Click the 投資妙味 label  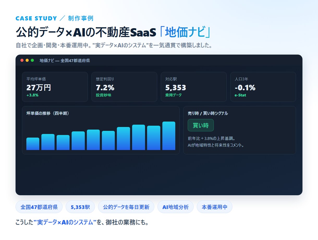point(104,95)
